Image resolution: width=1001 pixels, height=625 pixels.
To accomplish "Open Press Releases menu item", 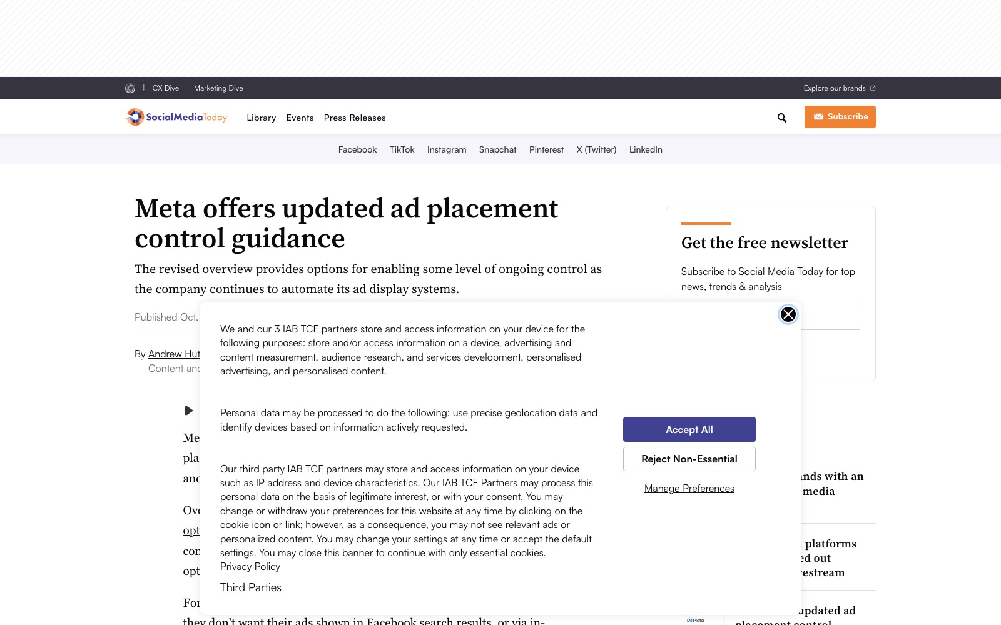I will pos(355,117).
